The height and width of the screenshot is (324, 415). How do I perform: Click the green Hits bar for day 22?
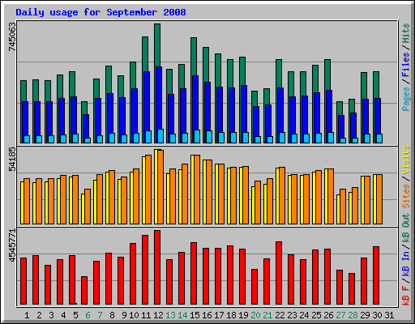[279, 74]
